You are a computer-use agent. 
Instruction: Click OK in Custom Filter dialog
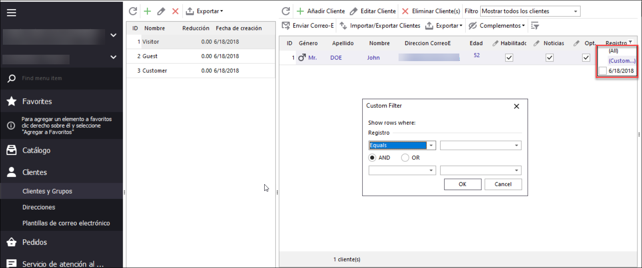[x=463, y=184]
